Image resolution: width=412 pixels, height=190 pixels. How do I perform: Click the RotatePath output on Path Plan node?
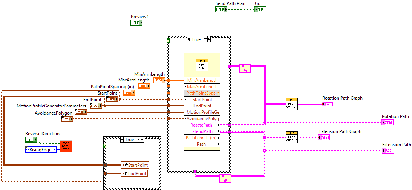pos(202,125)
